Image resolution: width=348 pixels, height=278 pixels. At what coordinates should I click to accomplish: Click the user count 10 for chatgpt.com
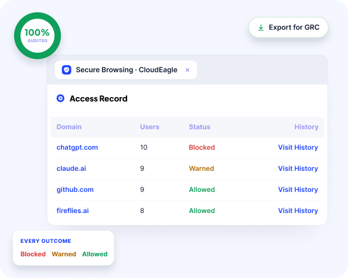[144, 147]
